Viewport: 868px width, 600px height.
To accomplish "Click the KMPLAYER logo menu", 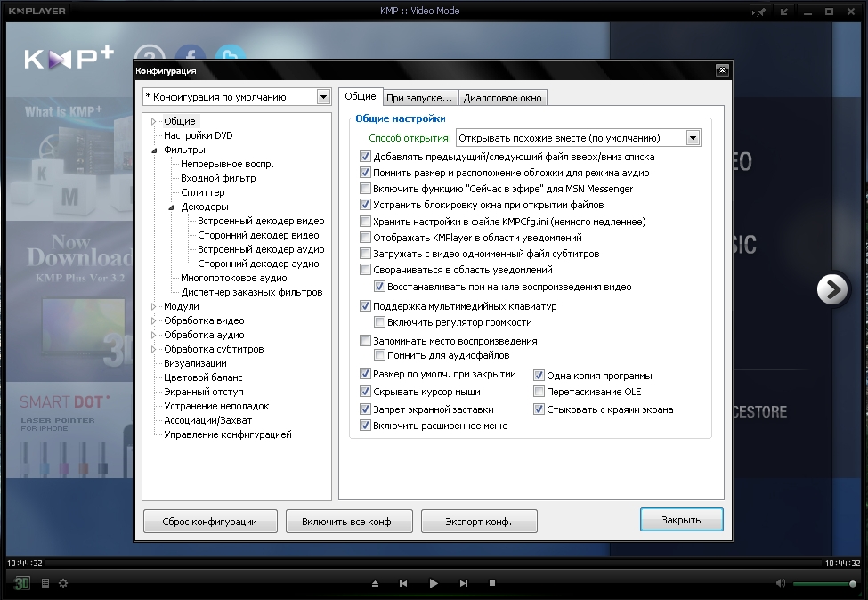I will click(37, 11).
